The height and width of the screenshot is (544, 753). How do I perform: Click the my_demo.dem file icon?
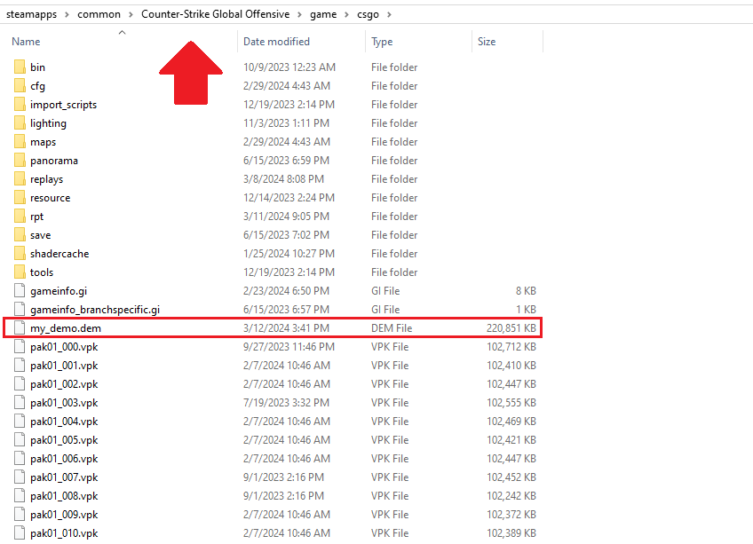19,327
